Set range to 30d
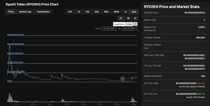Viewport: 210px width, 106px height. pos(97,12)
